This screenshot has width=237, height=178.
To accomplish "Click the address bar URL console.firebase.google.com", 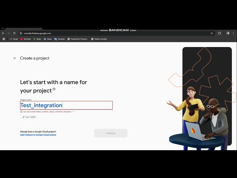I will 37,33.
